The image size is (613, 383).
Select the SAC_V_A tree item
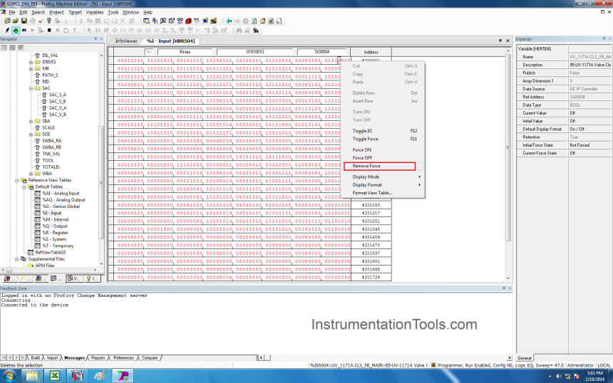click(58, 107)
